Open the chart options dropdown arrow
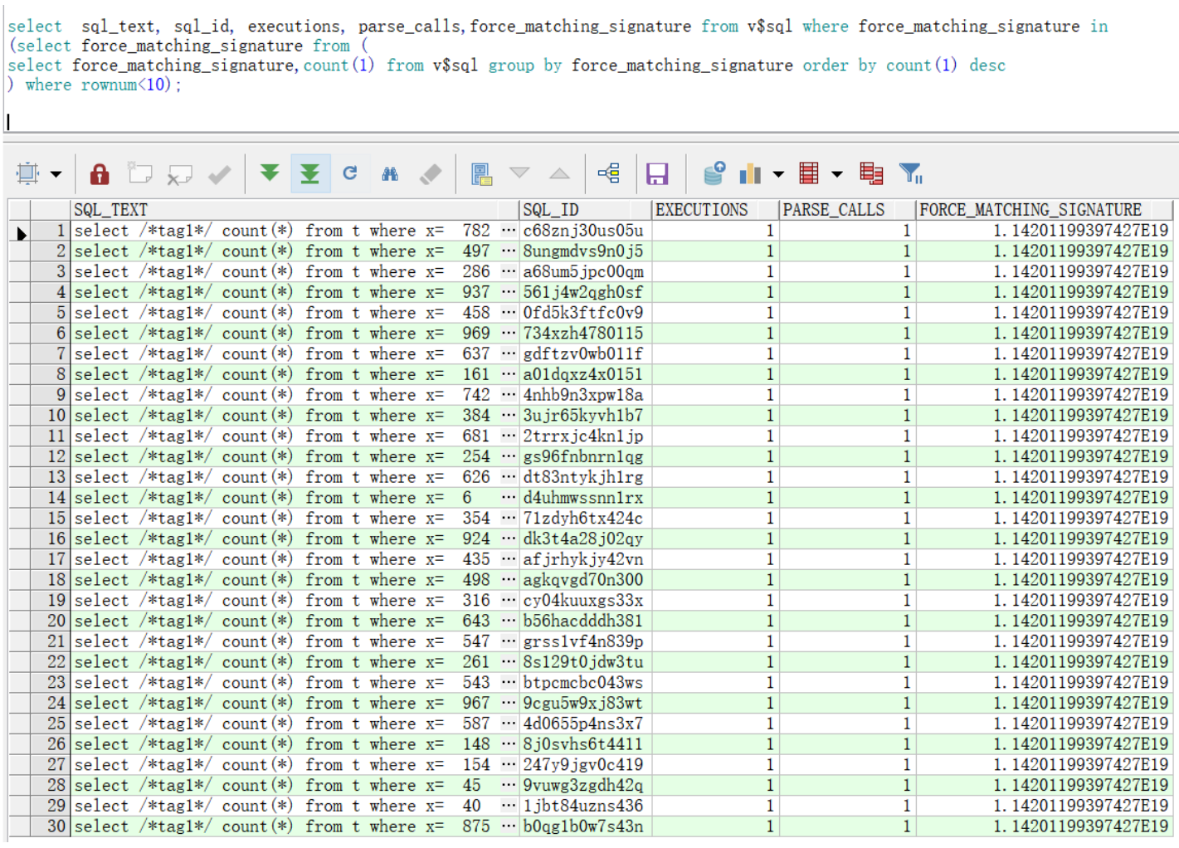1179x848 pixels. coord(778,174)
